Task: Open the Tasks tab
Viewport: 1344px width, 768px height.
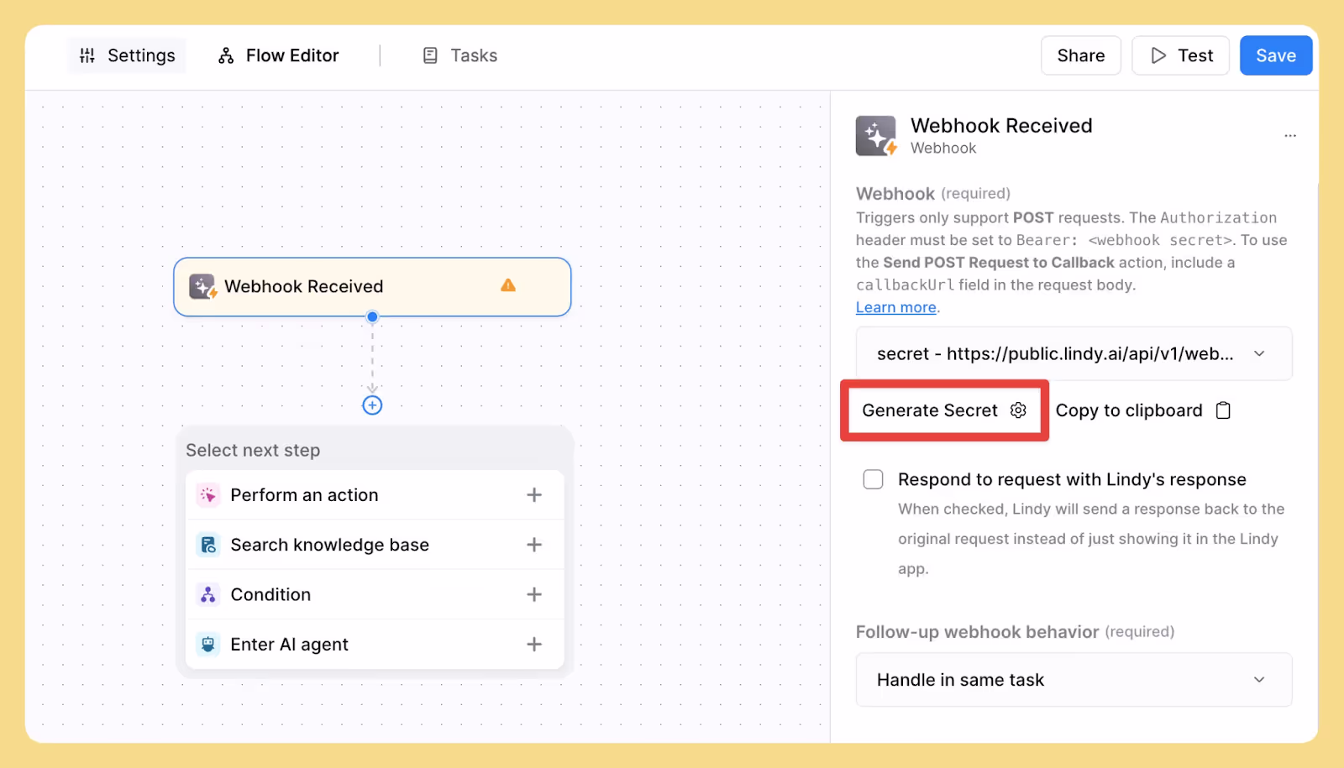Action: tap(459, 55)
